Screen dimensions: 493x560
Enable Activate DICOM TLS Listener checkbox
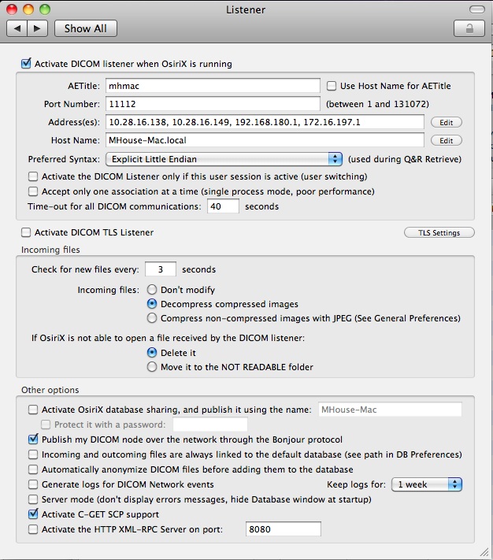(27, 232)
